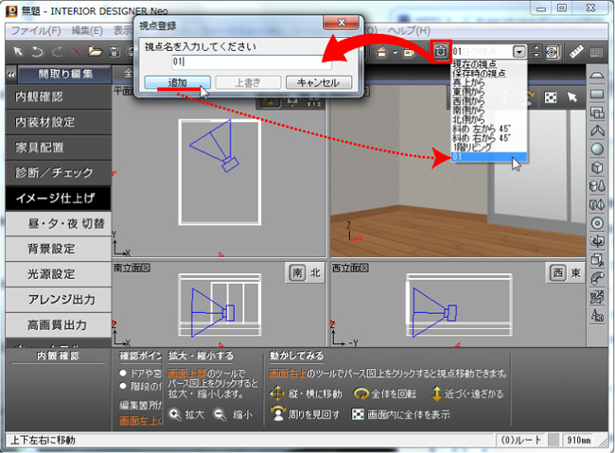The image size is (615, 453).
Task: Toggle elevation view to 東 (east)
Action: pos(578,273)
